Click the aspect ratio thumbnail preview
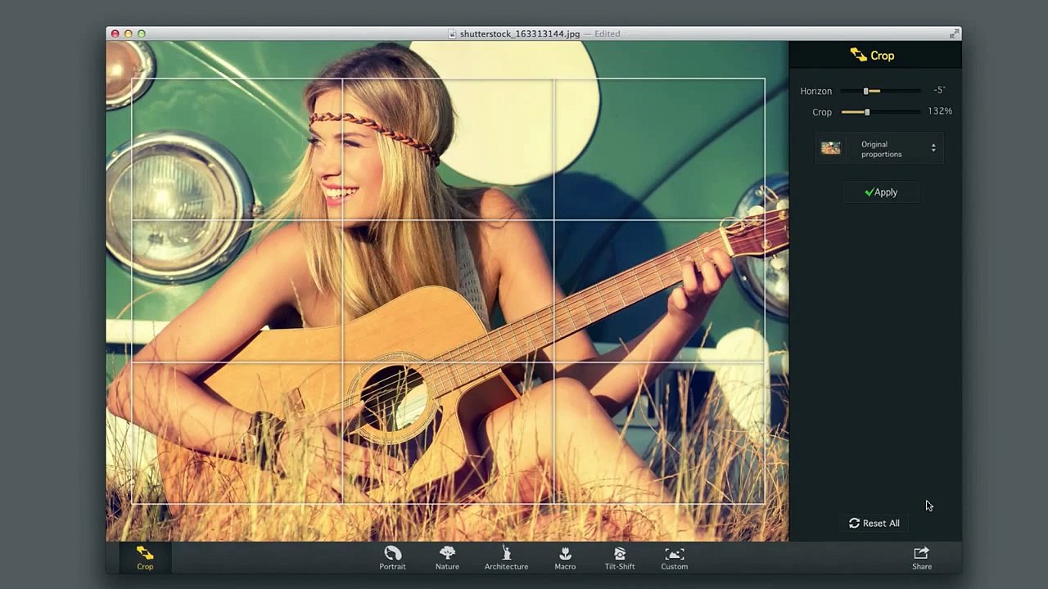Viewport: 1048px width, 589px height. (x=831, y=148)
